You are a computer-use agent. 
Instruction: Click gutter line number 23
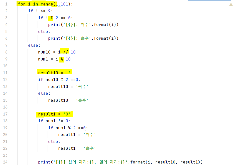click(5, 155)
